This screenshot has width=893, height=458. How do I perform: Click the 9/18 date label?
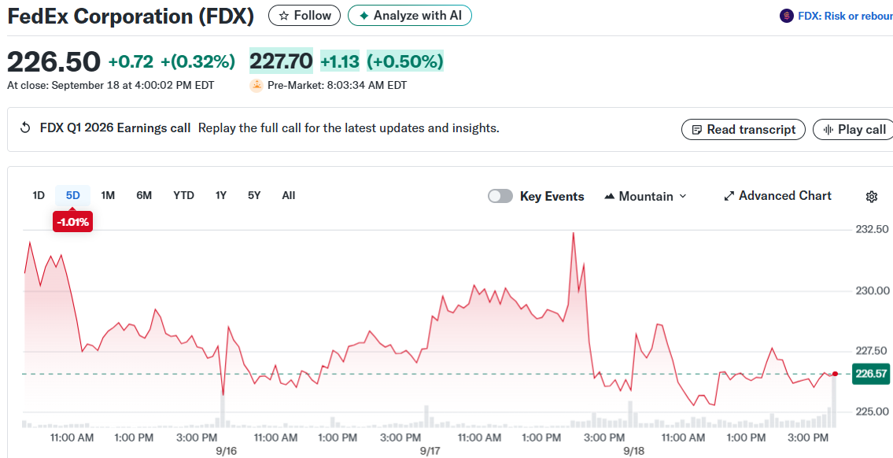[634, 451]
